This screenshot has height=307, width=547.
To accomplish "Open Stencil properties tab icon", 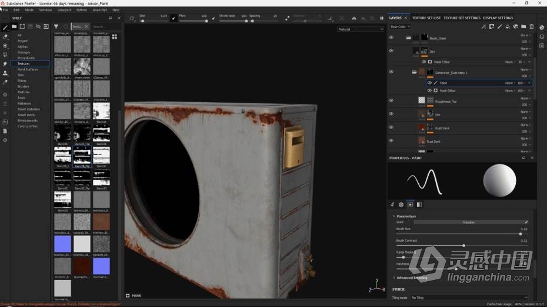I will (x=411, y=205).
